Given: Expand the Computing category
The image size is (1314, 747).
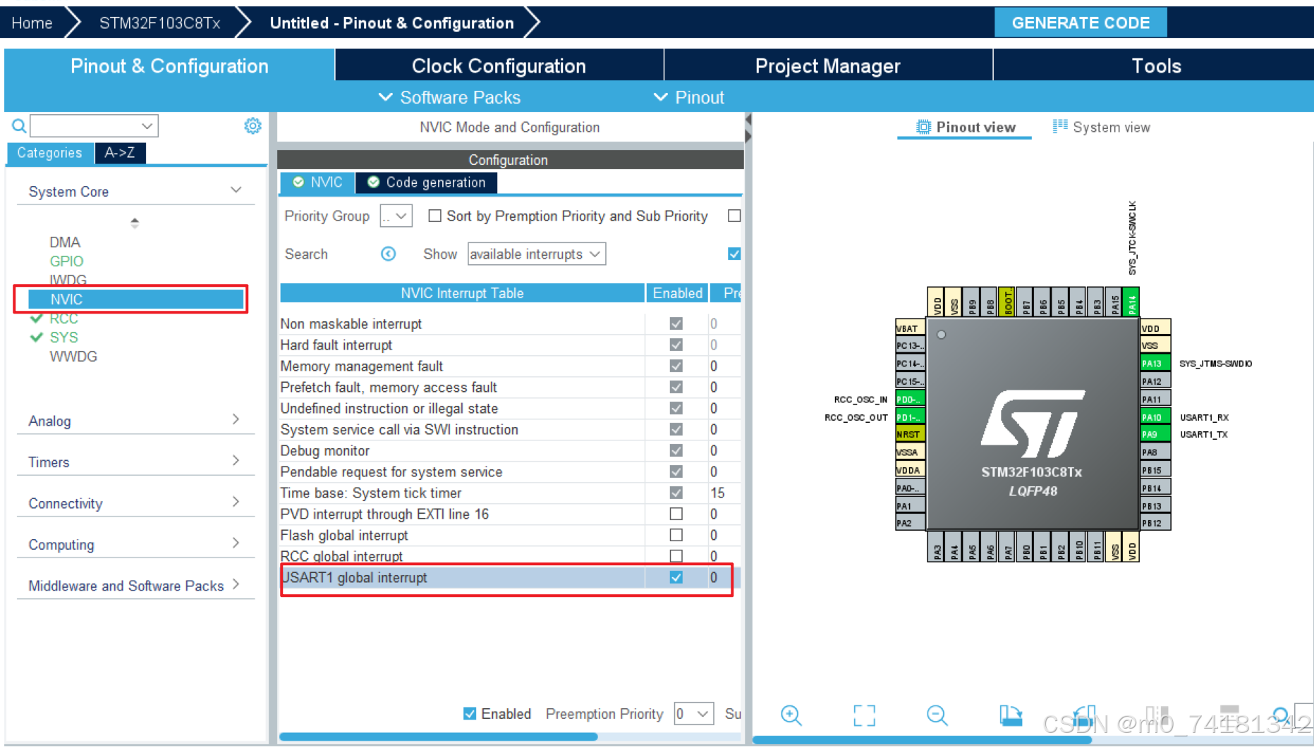Looking at the screenshot, I should pyautogui.click(x=236, y=543).
